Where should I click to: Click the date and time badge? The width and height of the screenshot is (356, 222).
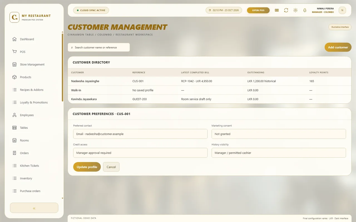(x=224, y=10)
